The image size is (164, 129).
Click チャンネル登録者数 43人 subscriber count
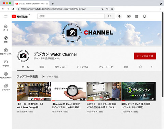pos(47,59)
